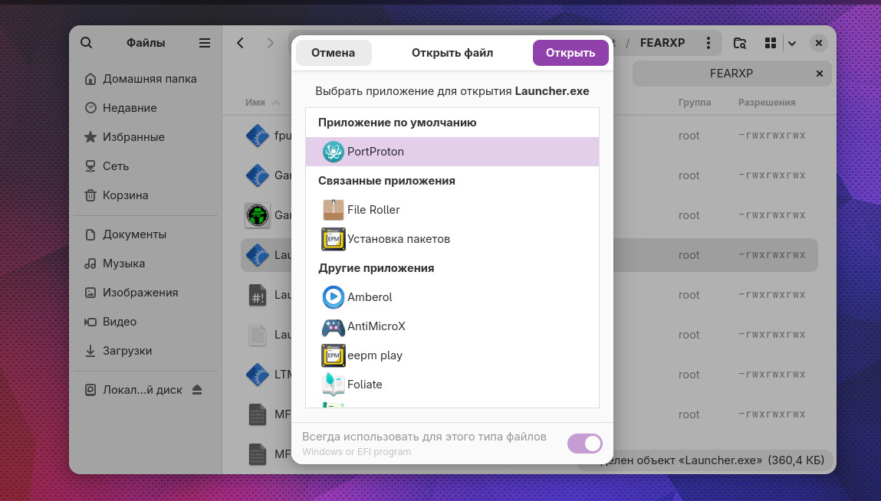This screenshot has width=881, height=501.
Task: Open Загрузки in the sidebar
Action: 127,351
